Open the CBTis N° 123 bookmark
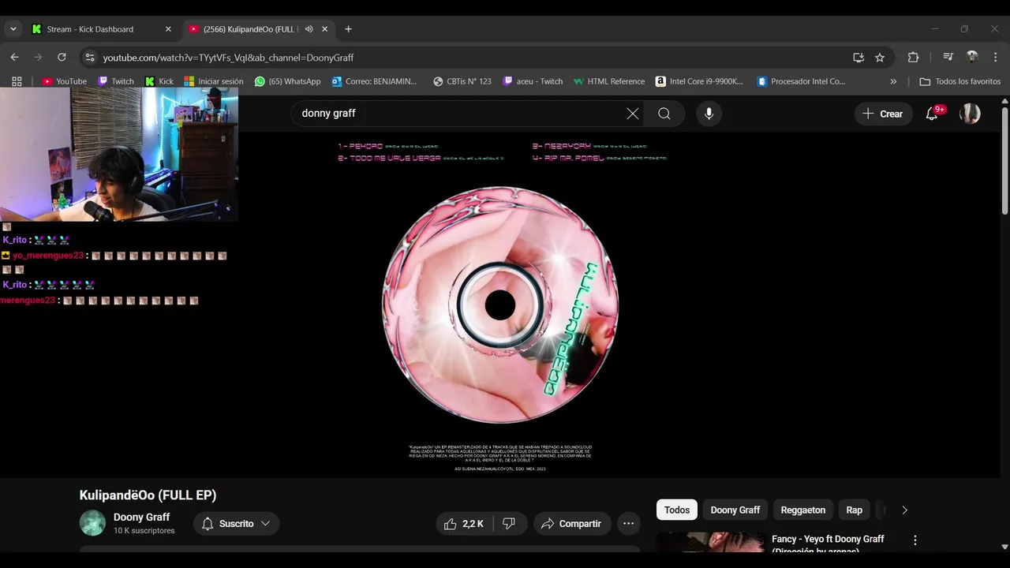1010x568 pixels. click(x=462, y=81)
